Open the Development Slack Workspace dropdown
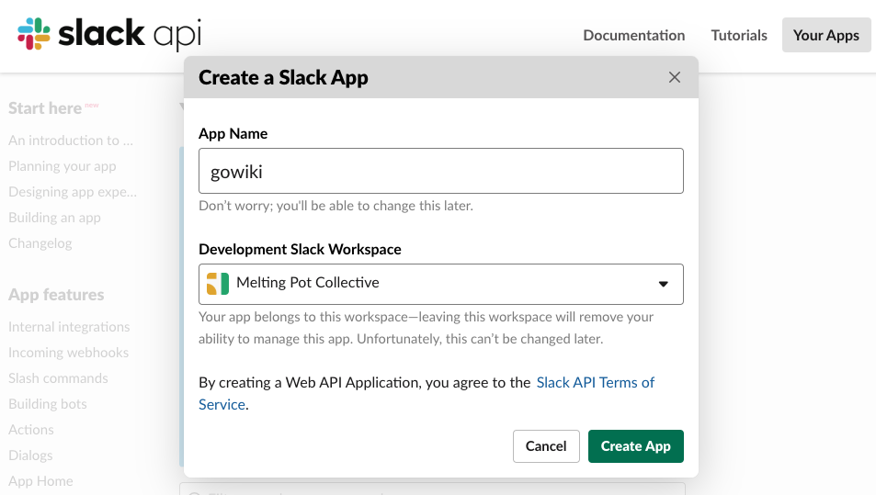 pyautogui.click(x=441, y=284)
